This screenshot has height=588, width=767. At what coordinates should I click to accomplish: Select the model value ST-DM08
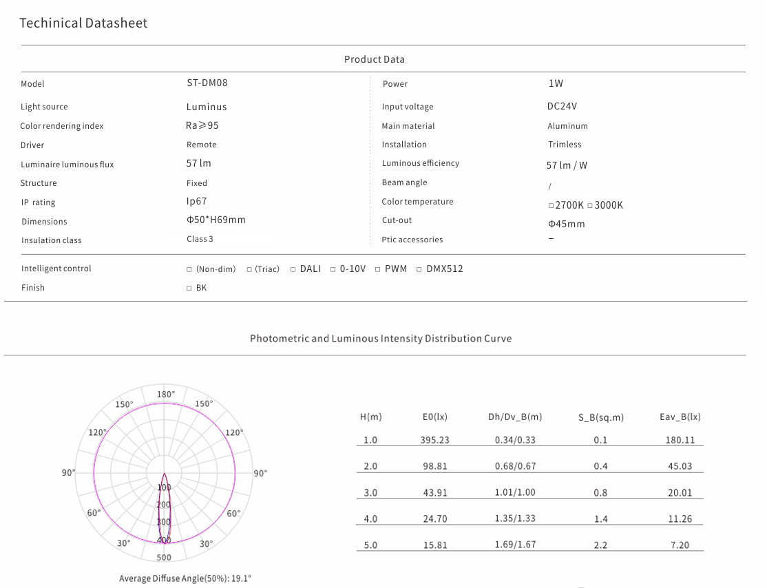(x=207, y=83)
